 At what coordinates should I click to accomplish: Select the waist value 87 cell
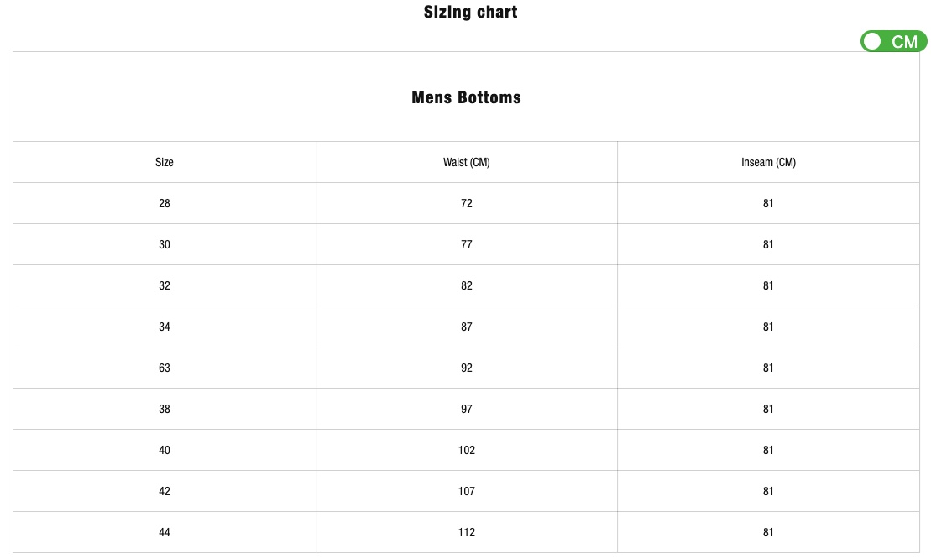(466, 327)
